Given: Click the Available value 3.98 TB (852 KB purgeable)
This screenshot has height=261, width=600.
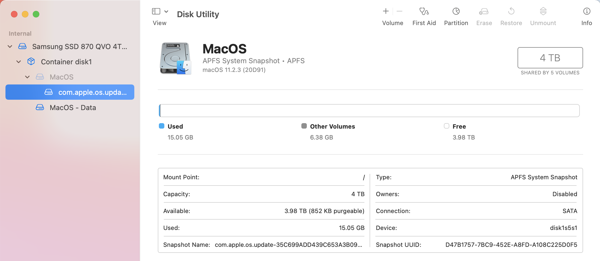Looking at the screenshot, I should coord(324,211).
